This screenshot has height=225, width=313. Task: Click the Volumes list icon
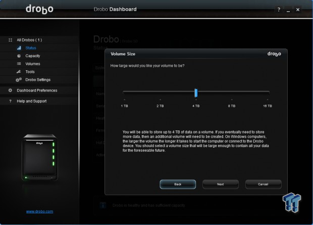[19, 64]
